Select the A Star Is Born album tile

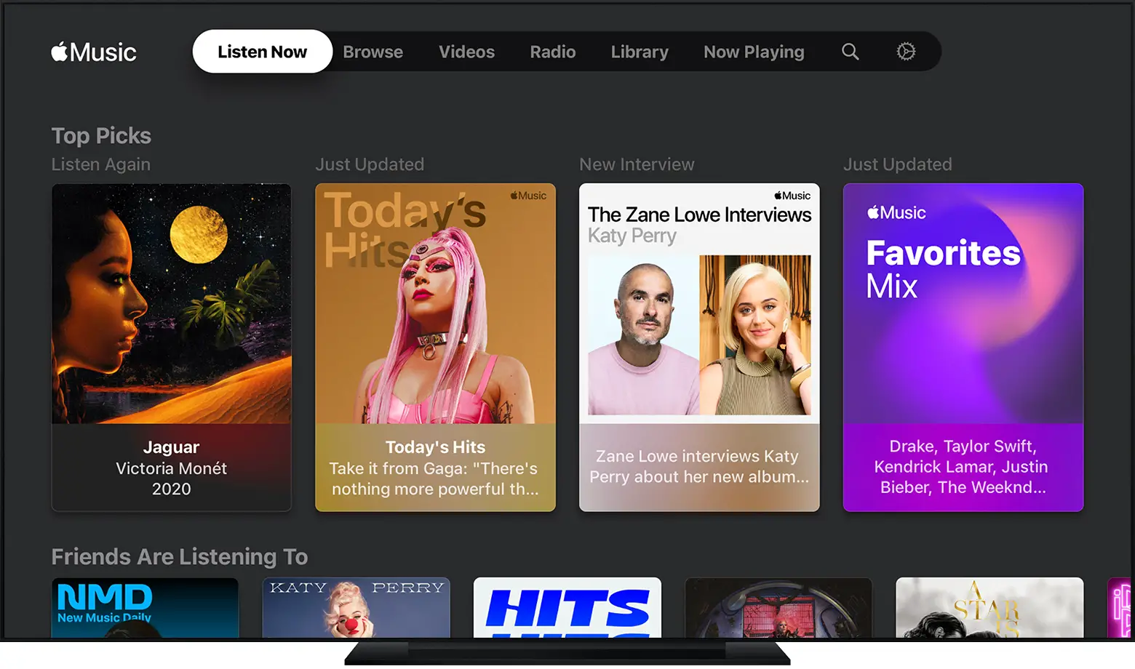point(989,607)
